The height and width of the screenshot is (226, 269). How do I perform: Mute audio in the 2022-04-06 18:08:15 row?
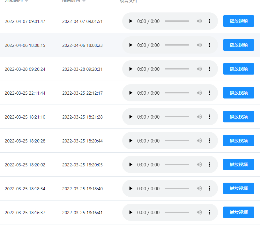[199, 45]
